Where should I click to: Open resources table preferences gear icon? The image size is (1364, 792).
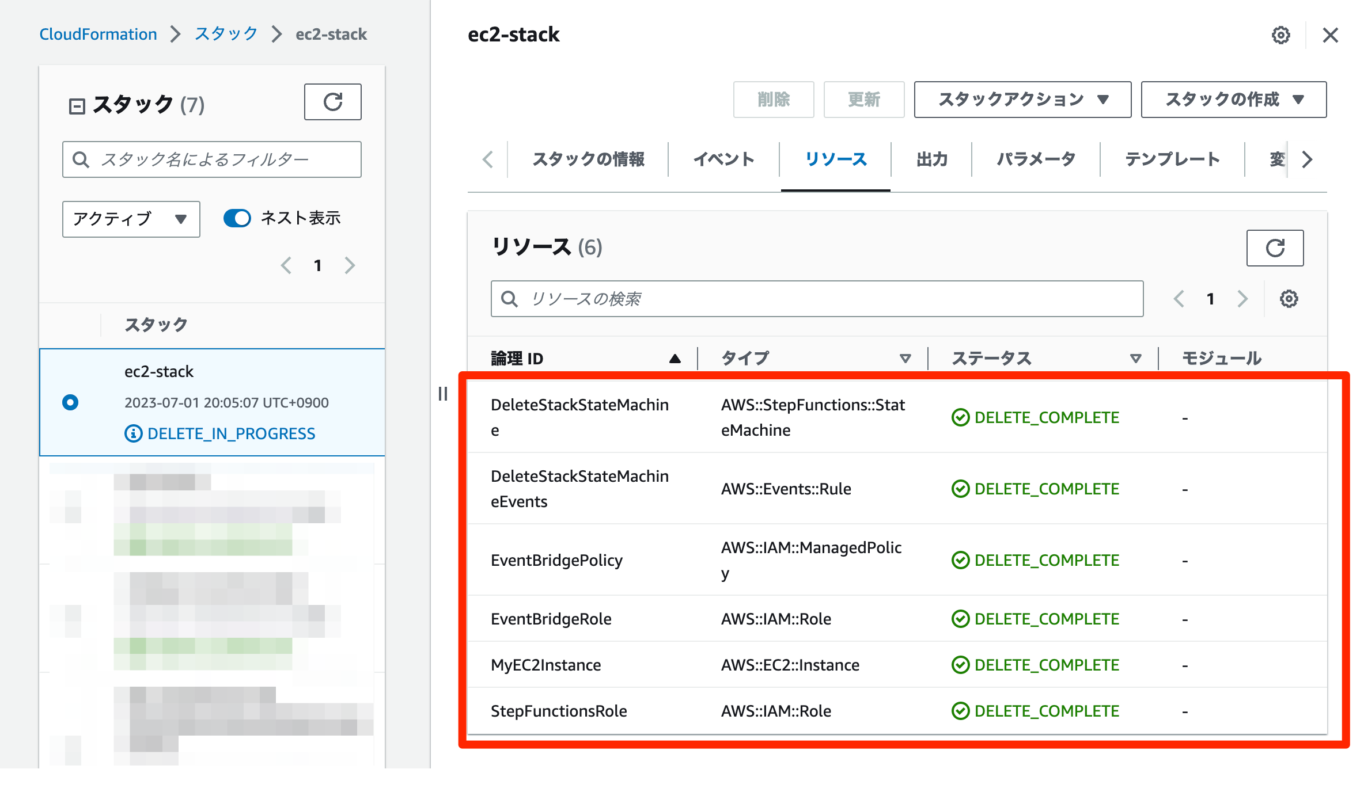coord(1289,299)
